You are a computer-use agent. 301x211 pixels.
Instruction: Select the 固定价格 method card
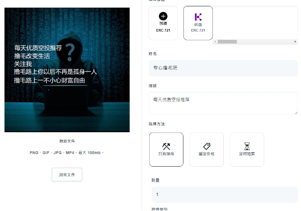pos(207,149)
